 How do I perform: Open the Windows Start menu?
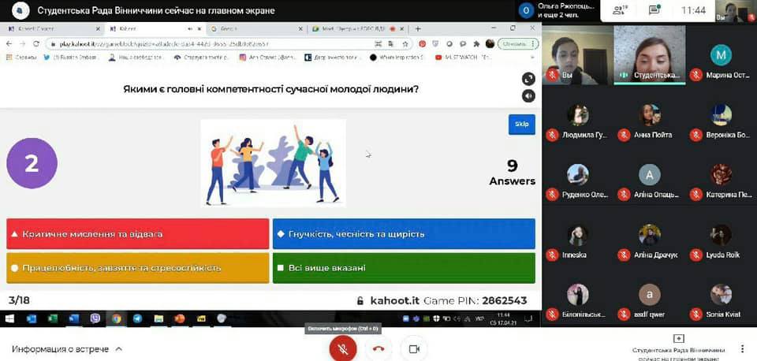click(x=9, y=318)
